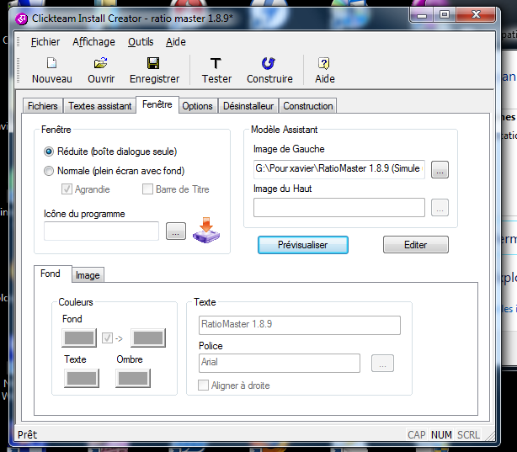Click the SCRL status bar indicator
Screen dimensions: 517x452
[468, 435]
